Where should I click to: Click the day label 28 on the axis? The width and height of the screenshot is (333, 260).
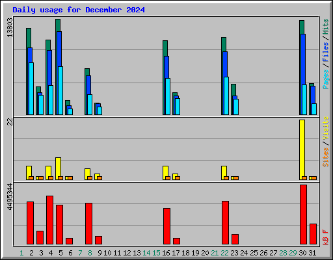pos(283,253)
